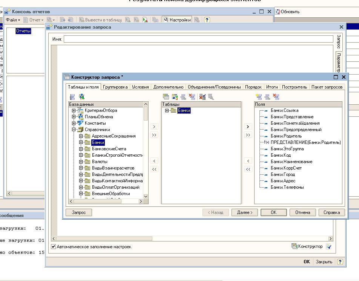
Task: Click the База данных vertical scrollbar down arrow
Action: pos(146,196)
